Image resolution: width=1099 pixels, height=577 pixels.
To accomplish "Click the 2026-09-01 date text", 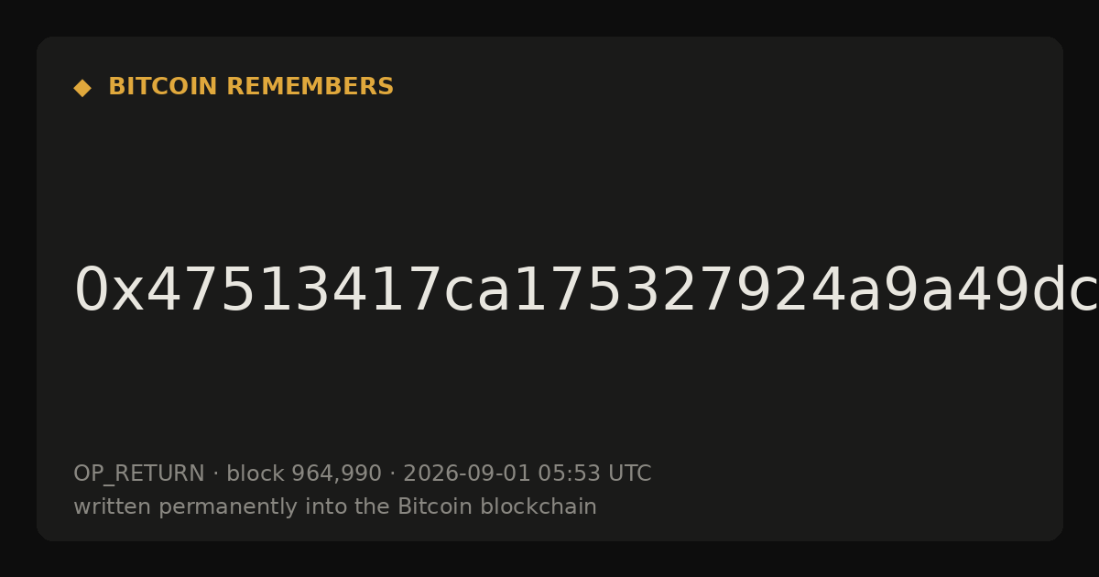I will (x=467, y=474).
